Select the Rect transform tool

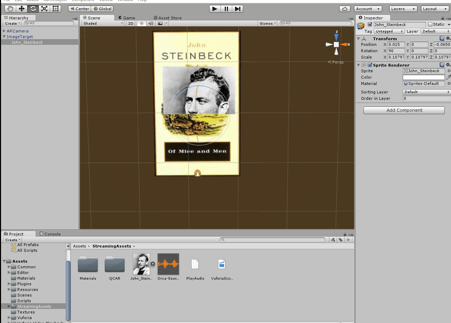[55, 8]
